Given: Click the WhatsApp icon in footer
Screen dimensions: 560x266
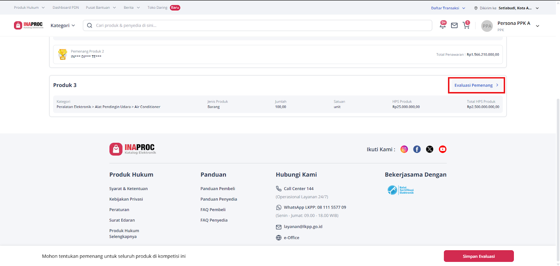Looking at the screenshot, I should pyautogui.click(x=279, y=208).
